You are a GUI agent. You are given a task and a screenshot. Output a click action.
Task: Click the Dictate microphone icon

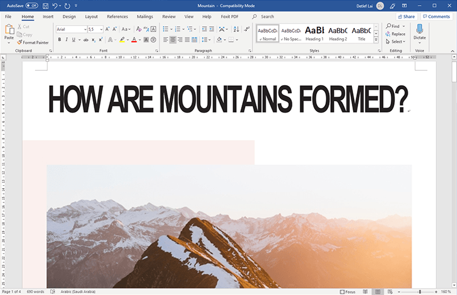[x=419, y=29]
